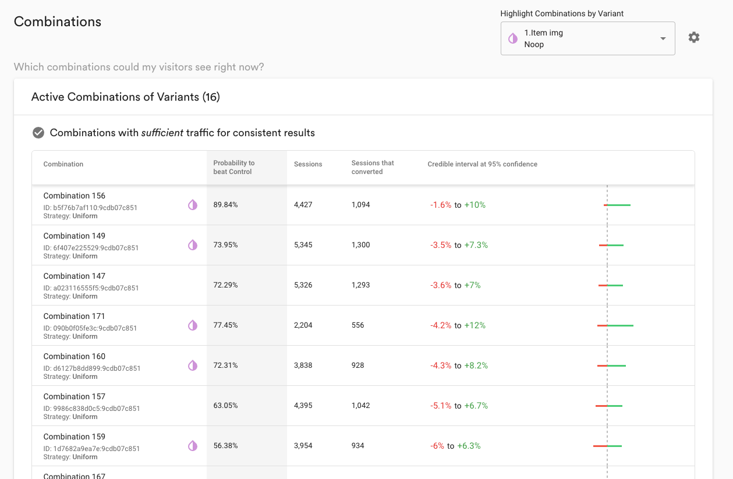This screenshot has width=733, height=479.
Task: Click ID 6f407e225529:9cdb07c851
Action: (x=91, y=248)
